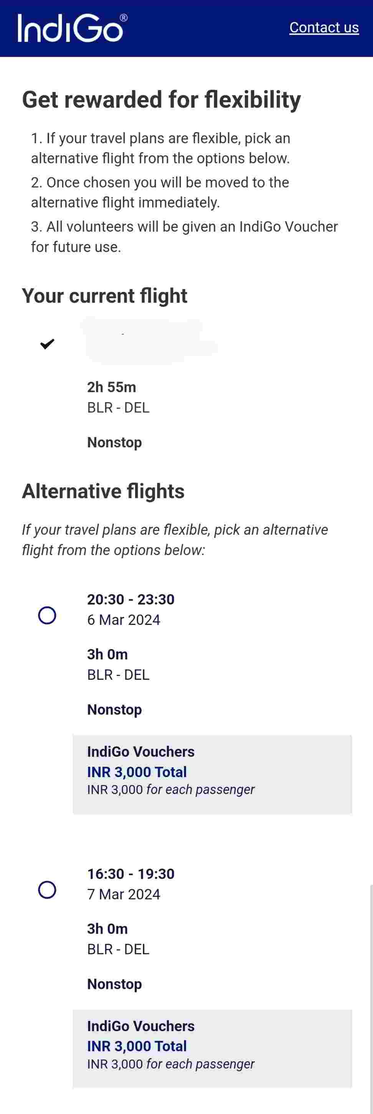The width and height of the screenshot is (373, 1114).
Task: Click Nonstop label under current flight
Action: (x=115, y=442)
